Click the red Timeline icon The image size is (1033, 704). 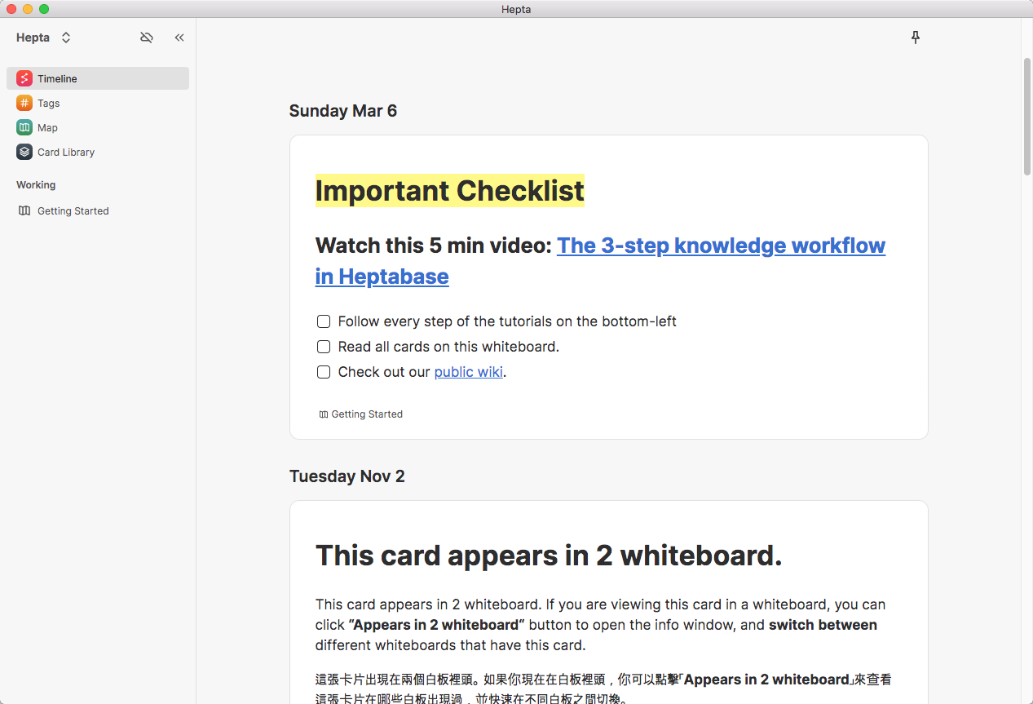(x=24, y=78)
